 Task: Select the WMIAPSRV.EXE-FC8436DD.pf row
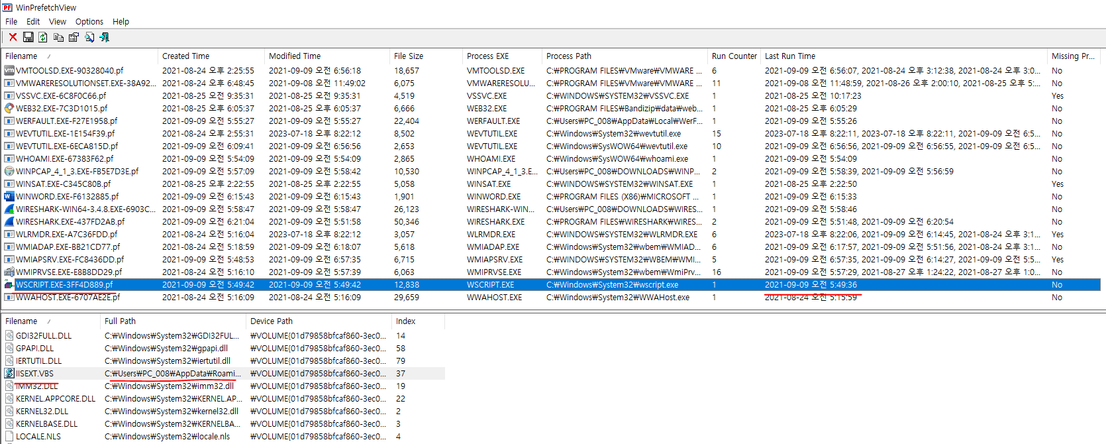coord(551,260)
